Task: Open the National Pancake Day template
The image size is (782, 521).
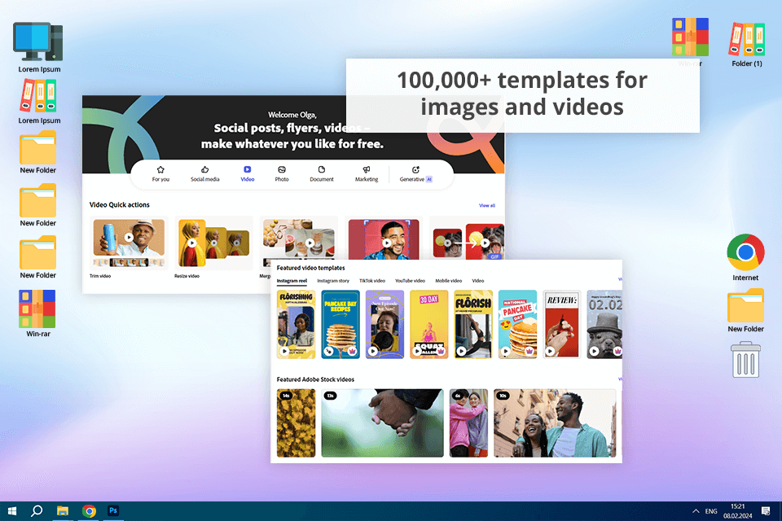Action: coord(518,324)
